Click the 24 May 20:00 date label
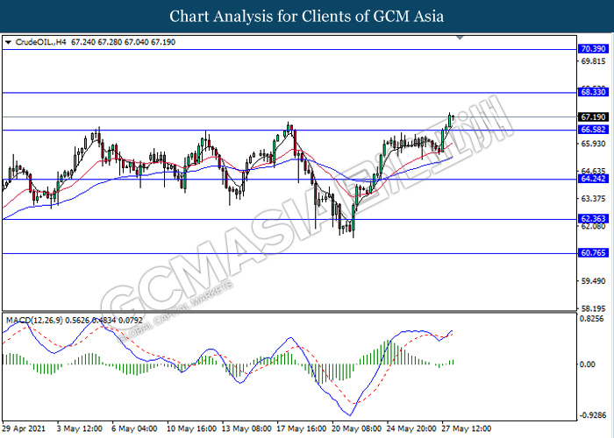The image size is (614, 438). [x=411, y=429]
